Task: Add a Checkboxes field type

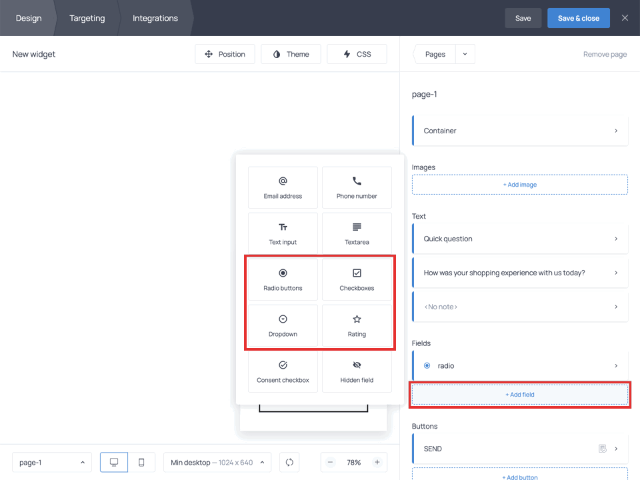Action: 357,279
